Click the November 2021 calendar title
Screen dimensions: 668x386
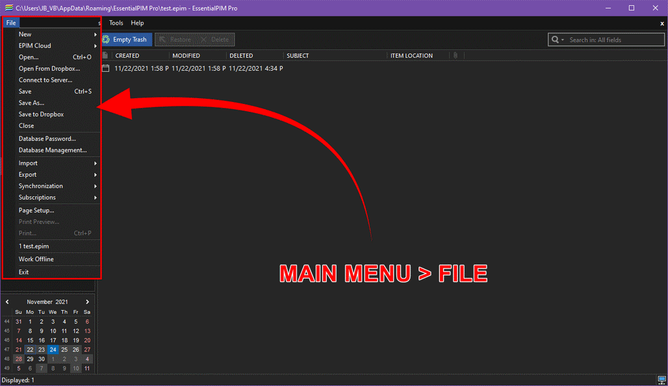pyautogui.click(x=47, y=302)
